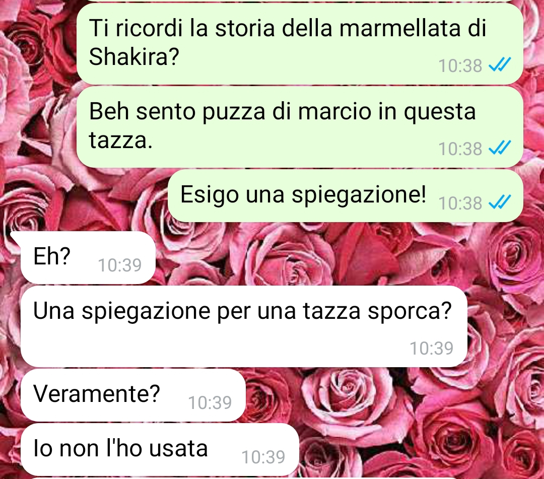544x479 pixels.
Task: Select the 'Veramente?' message bubble
Action: (x=133, y=395)
